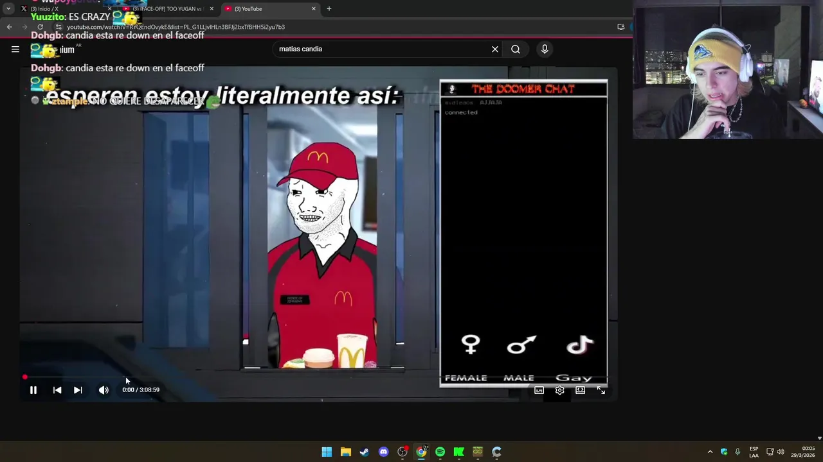The height and width of the screenshot is (462, 823).
Task: Mute the video volume
Action: click(104, 389)
